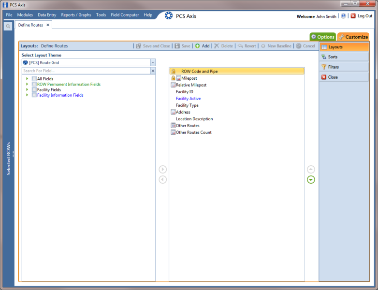Select the Milepost field in list

tap(237, 78)
